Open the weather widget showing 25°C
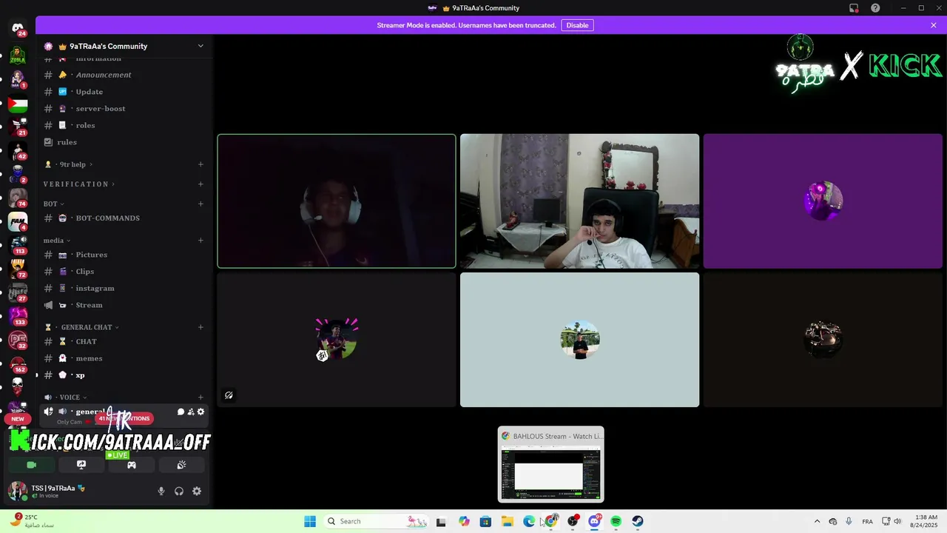This screenshot has height=533, width=947. 33,521
